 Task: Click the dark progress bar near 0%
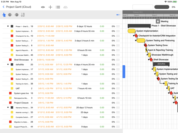pyautogui.click(x=162, y=7)
